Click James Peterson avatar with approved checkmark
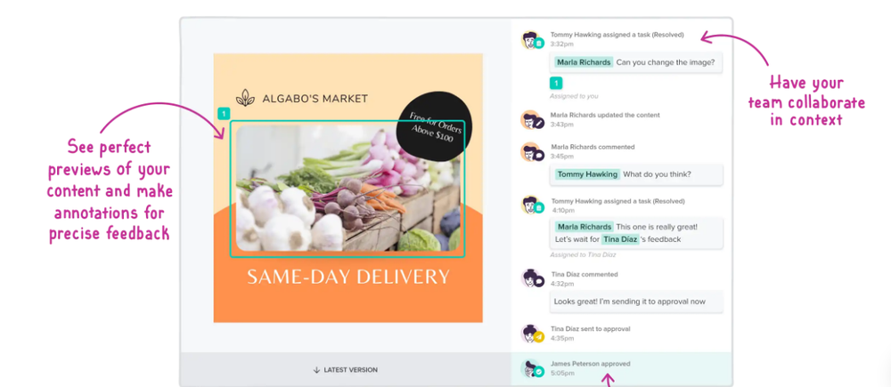This screenshot has width=891, height=387. [532, 369]
